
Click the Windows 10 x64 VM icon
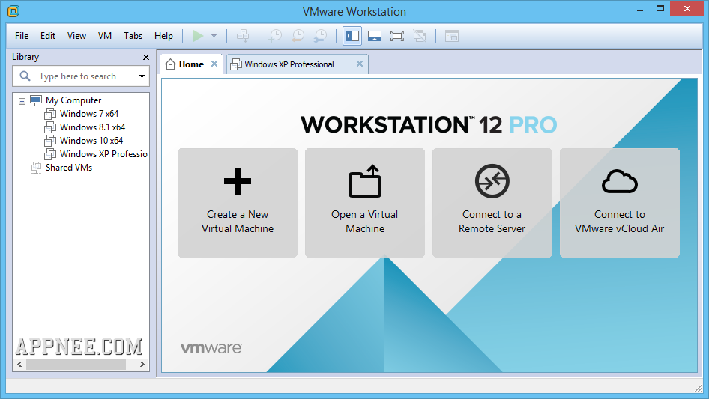50,141
